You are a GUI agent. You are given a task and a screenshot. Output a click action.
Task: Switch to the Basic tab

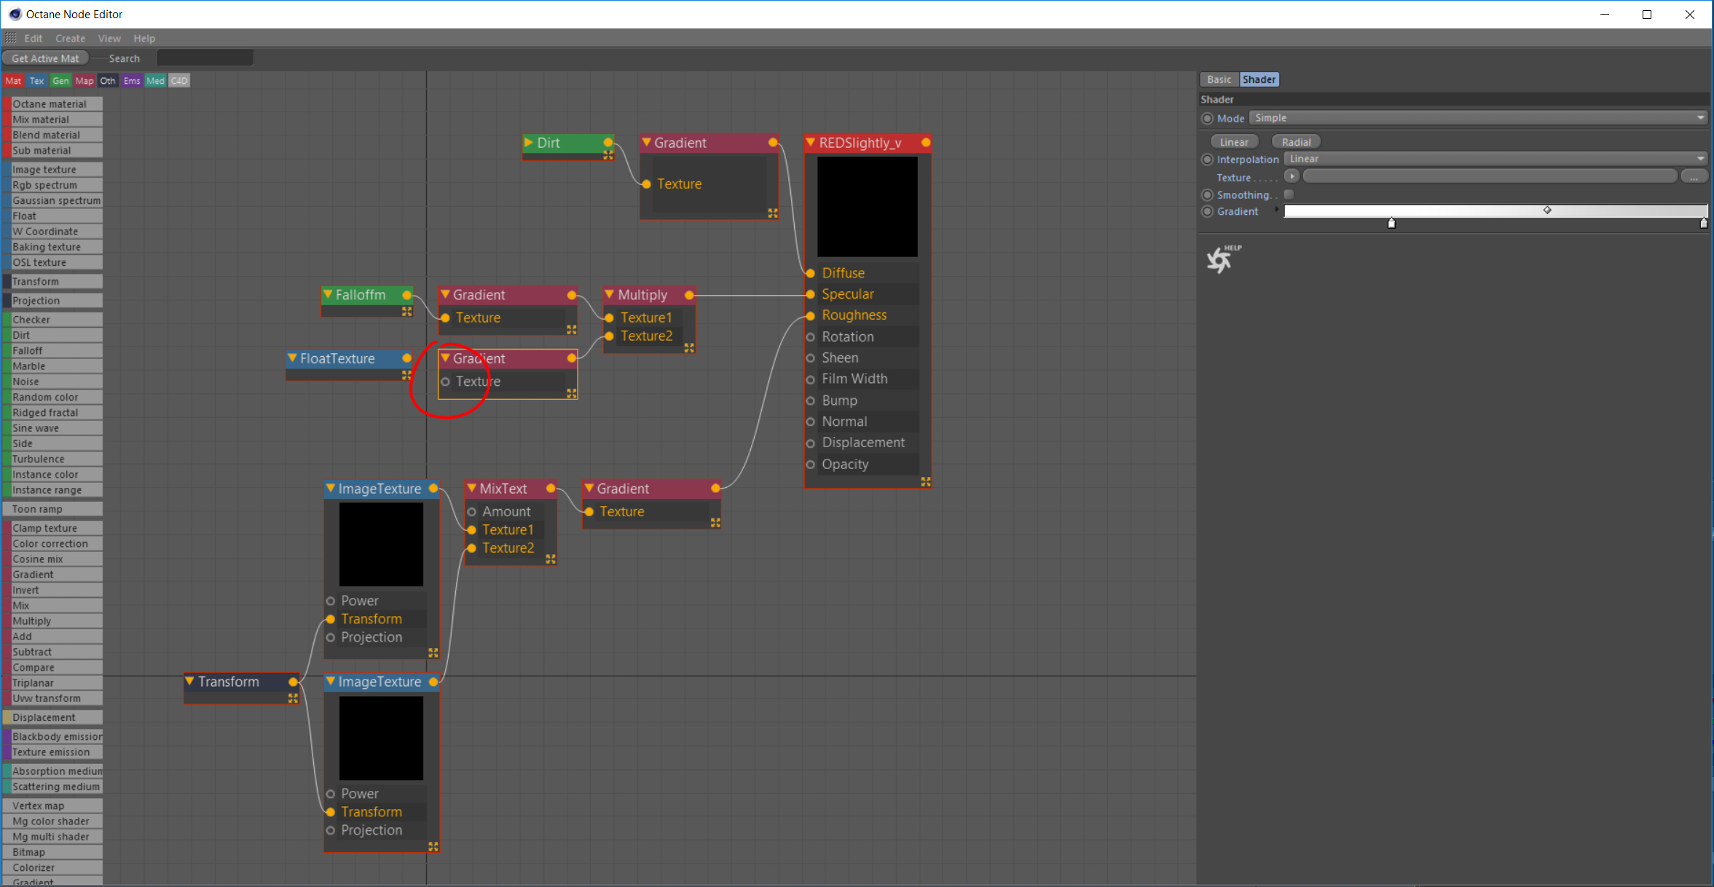[1219, 79]
